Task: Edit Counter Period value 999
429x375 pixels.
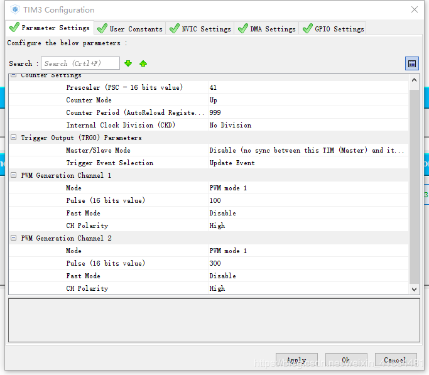Action: [x=308, y=112]
